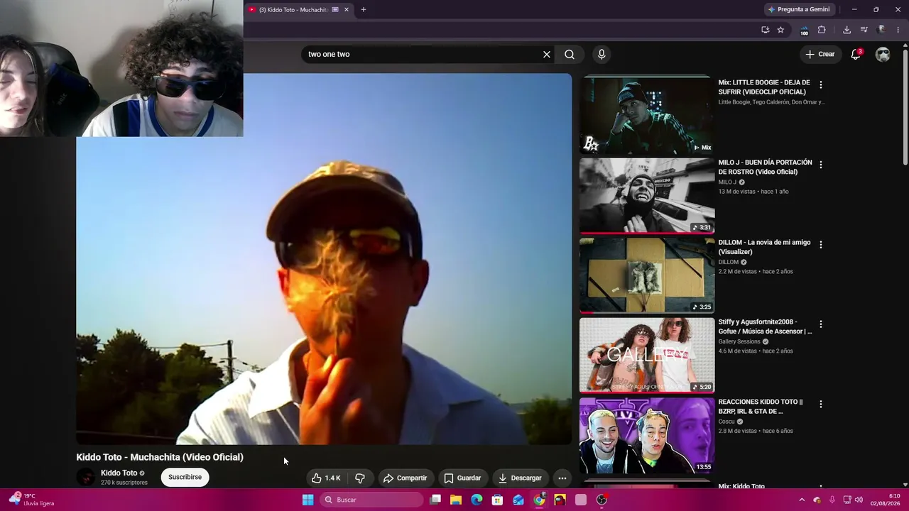Open more actions menu below the video
The width and height of the screenshot is (909, 511).
(x=562, y=478)
